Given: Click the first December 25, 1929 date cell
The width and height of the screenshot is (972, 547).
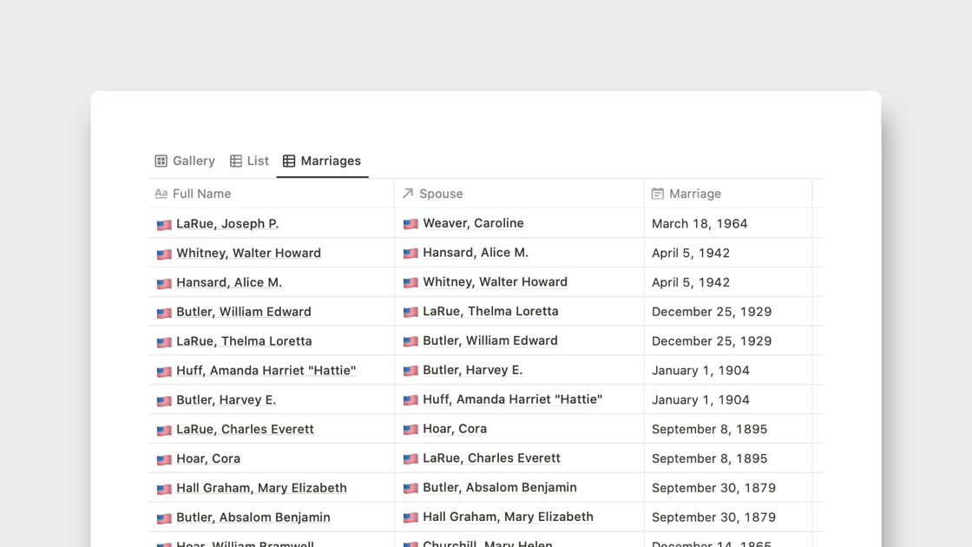Looking at the screenshot, I should [712, 312].
